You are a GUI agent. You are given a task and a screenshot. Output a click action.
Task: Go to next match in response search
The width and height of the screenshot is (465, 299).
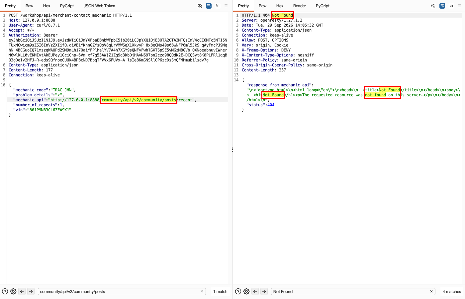tap(264, 291)
